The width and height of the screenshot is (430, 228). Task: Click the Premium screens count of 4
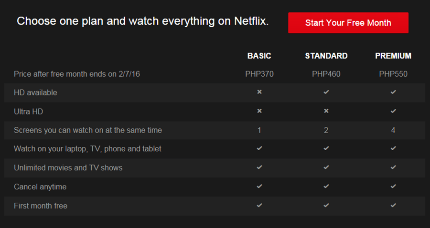click(x=393, y=130)
